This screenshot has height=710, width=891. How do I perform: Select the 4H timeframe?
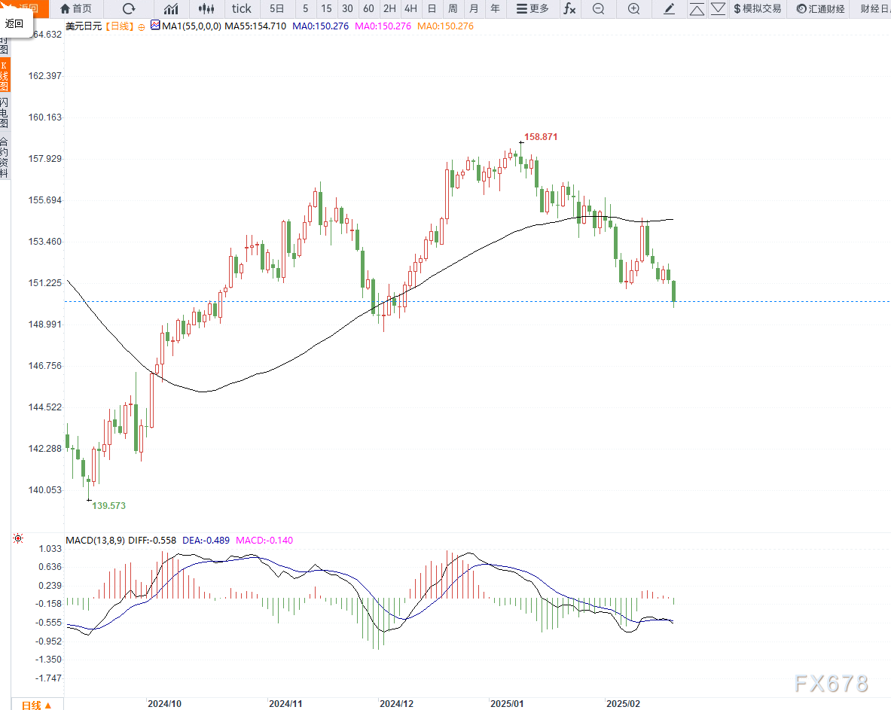point(410,9)
